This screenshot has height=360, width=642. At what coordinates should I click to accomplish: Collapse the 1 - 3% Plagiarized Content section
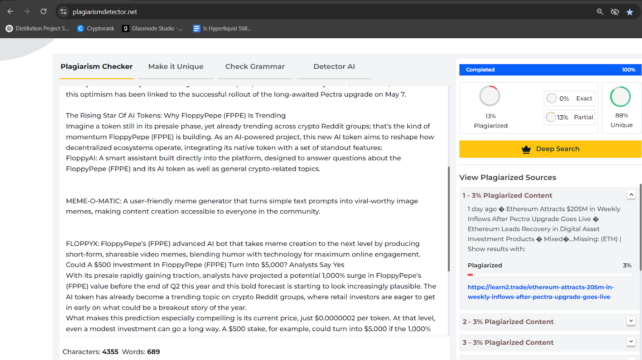(631, 195)
